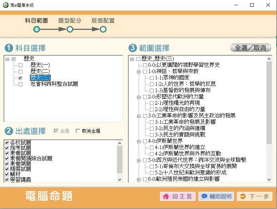Viewport: 277px width, 209px height.
Task: Click the 科目範圍 step circle
Action: click(37, 29)
